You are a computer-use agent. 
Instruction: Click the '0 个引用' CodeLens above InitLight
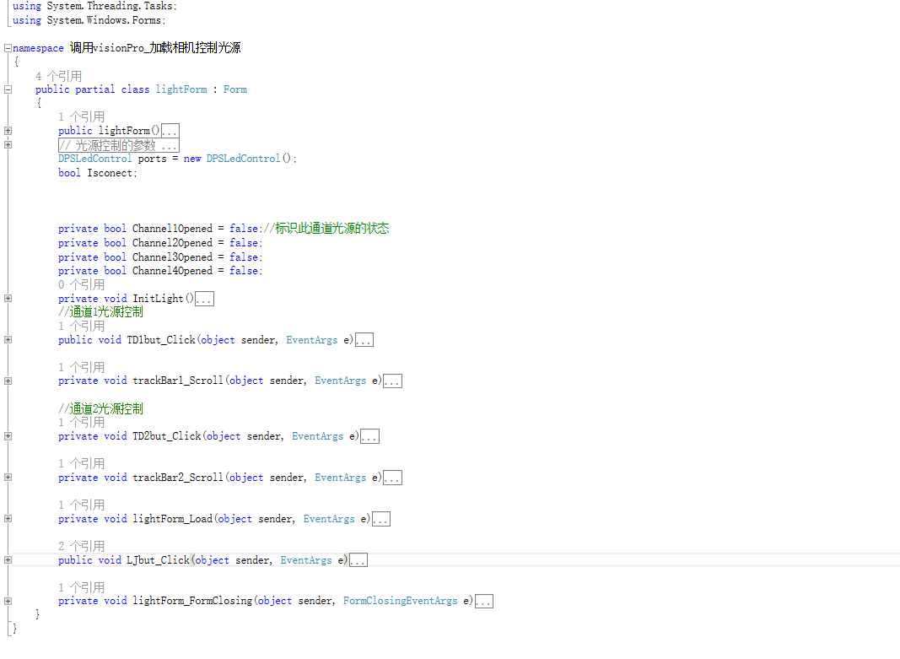[82, 284]
